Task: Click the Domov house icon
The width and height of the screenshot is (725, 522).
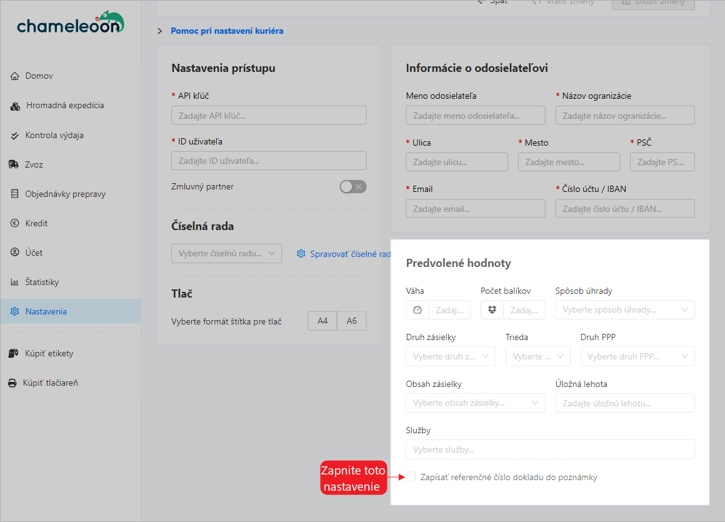Action: coord(15,76)
